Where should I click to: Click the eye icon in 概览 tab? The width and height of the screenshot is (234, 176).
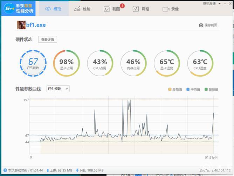tap(48, 9)
